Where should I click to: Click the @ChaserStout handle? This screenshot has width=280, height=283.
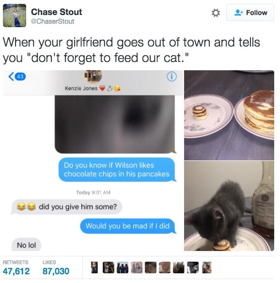(x=52, y=21)
